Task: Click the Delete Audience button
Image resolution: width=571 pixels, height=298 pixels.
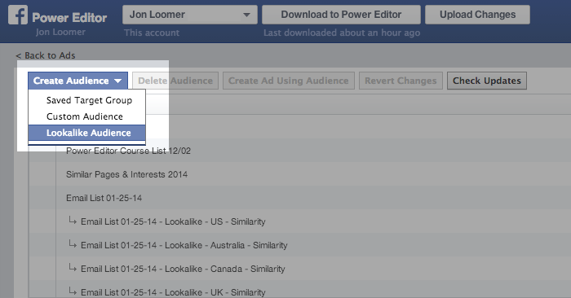Action: [x=175, y=81]
